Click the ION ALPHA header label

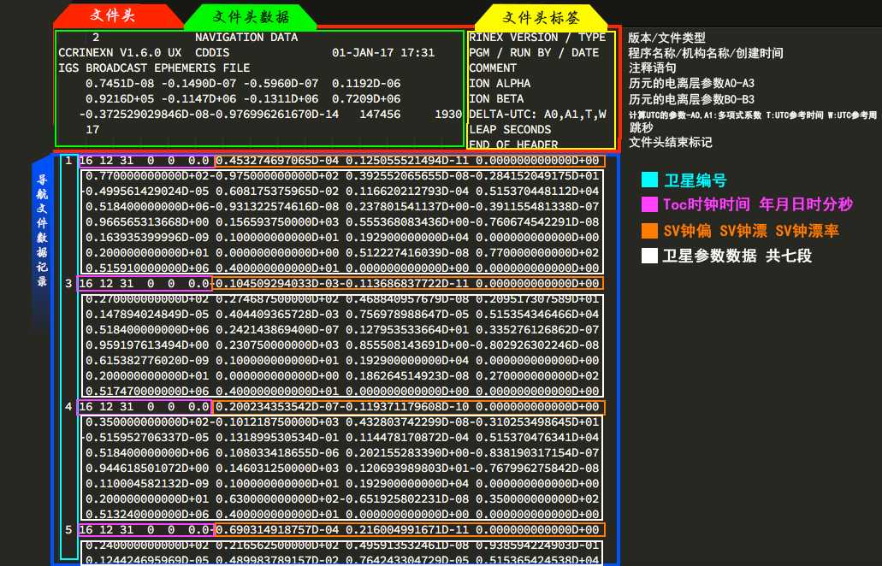[500, 83]
